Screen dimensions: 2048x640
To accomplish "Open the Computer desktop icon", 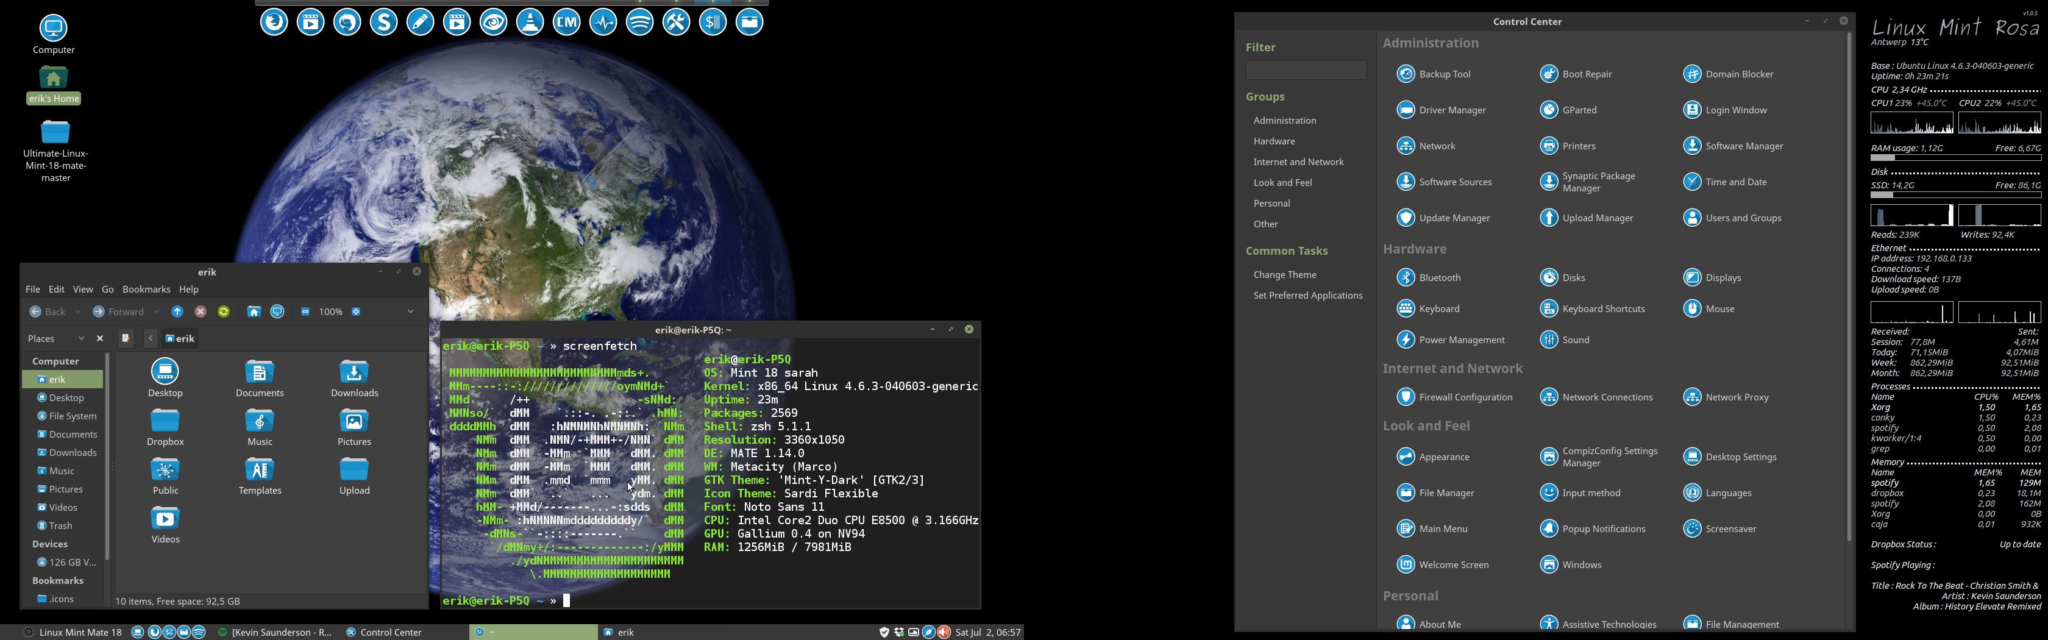I will [53, 35].
